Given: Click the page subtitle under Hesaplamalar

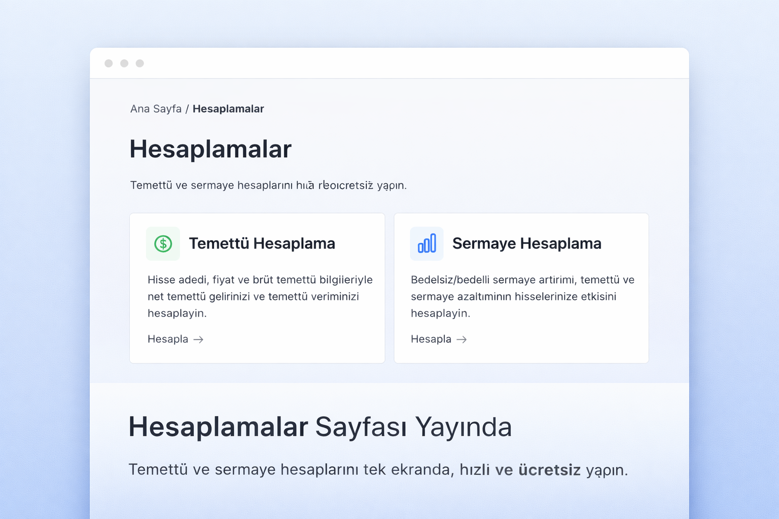Looking at the screenshot, I should [x=268, y=185].
